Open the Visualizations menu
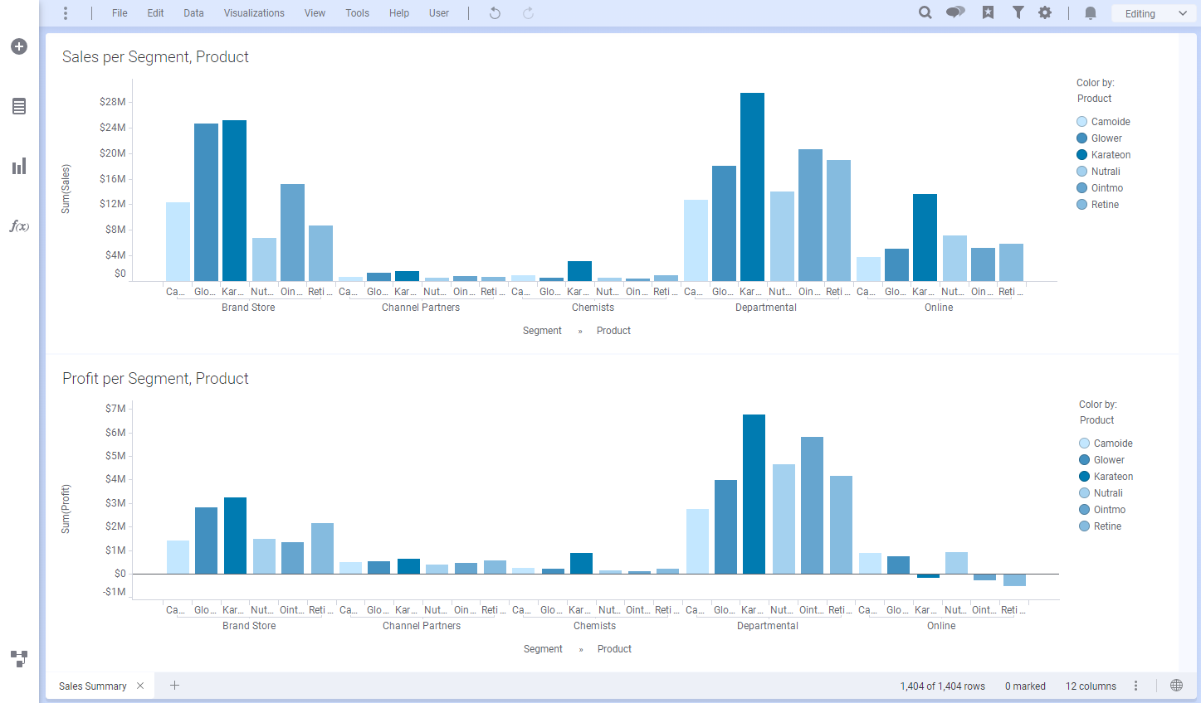The image size is (1201, 703). tap(253, 12)
